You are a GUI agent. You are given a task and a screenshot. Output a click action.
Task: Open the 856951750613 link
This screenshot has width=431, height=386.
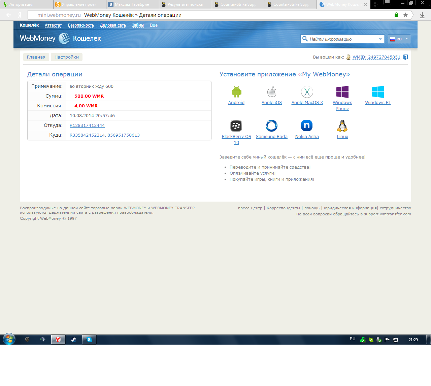pyautogui.click(x=124, y=135)
